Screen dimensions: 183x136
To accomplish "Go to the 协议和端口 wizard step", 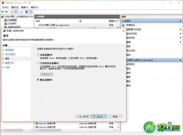I will [x=11, y=54].
